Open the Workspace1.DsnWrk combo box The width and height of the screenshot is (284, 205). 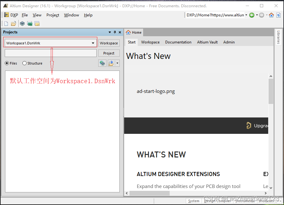(x=51, y=43)
